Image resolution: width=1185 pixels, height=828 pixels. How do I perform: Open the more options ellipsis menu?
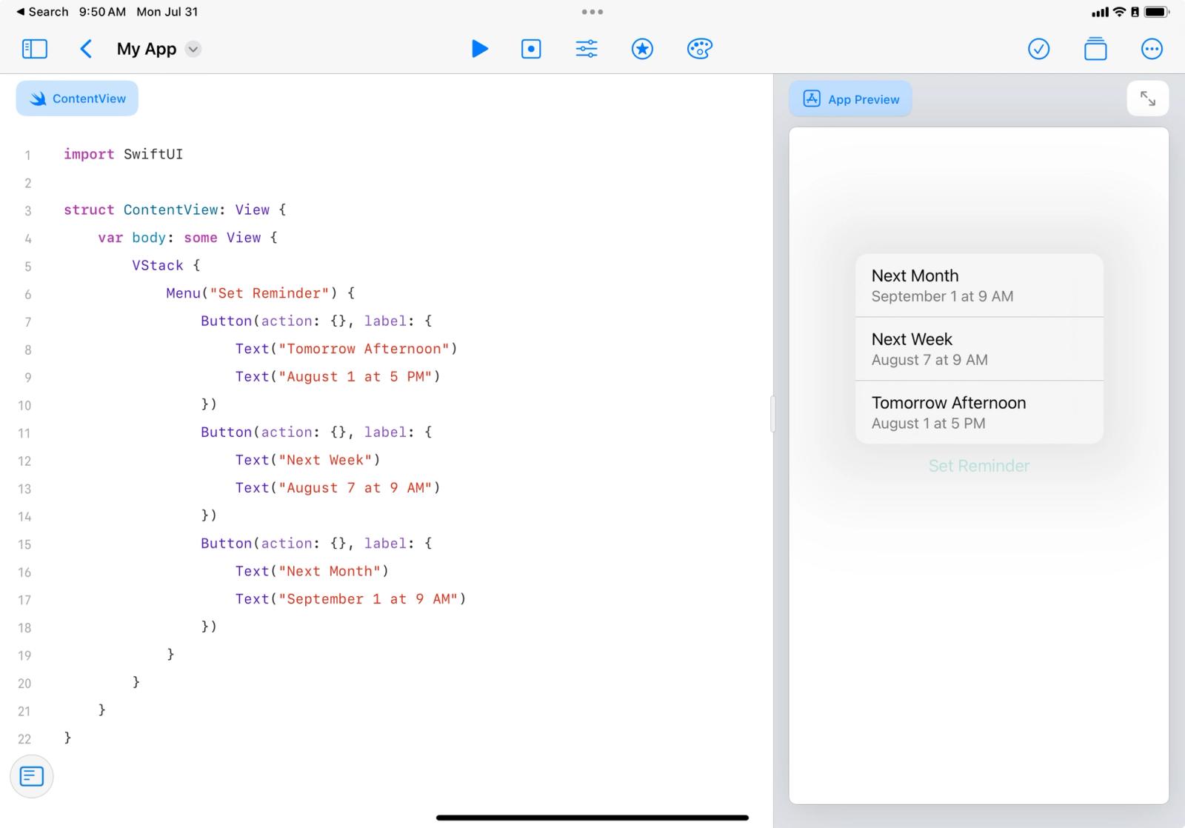(x=1152, y=49)
